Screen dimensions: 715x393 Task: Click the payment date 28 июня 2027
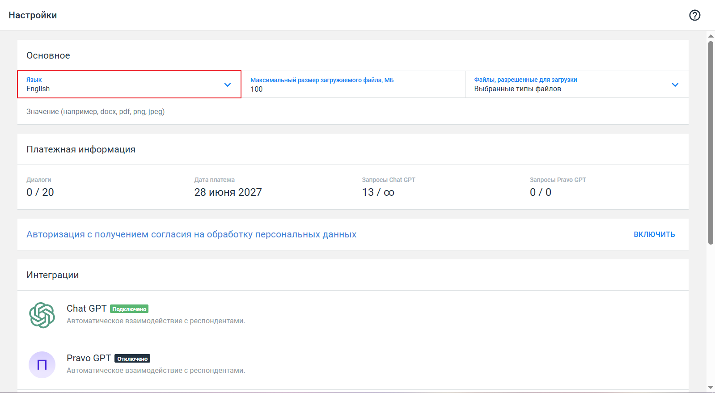(x=228, y=192)
